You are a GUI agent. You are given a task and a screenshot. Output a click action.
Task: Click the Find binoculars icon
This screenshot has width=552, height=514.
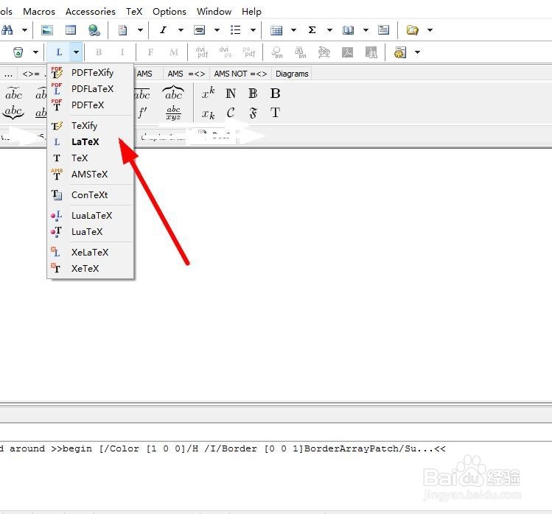point(7,30)
